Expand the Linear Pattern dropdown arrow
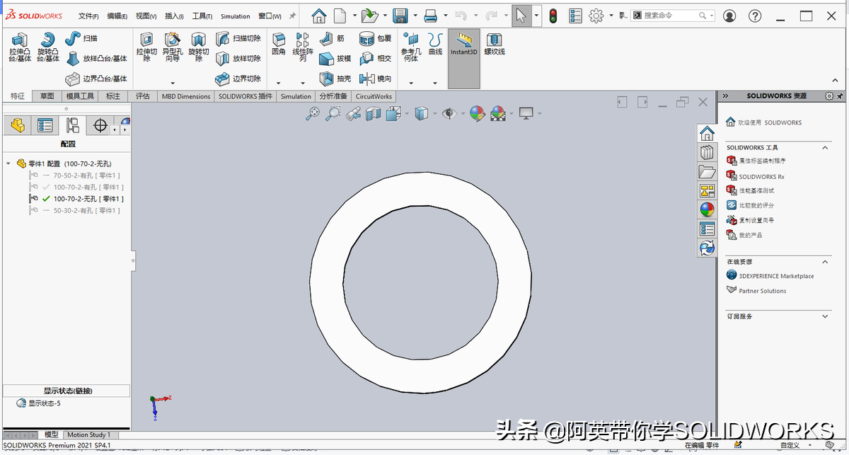This screenshot has width=849, height=455. click(x=303, y=82)
